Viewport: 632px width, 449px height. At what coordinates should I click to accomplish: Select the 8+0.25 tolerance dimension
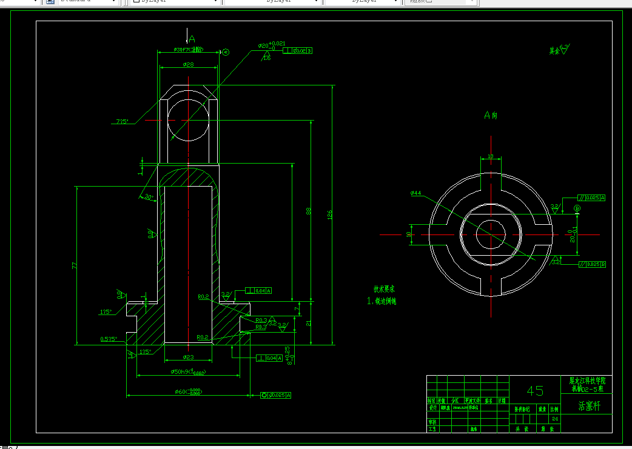click(289, 356)
